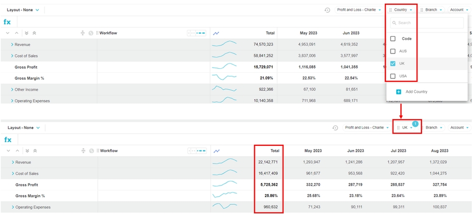Uncheck the UK country checkbox

[x=393, y=63]
